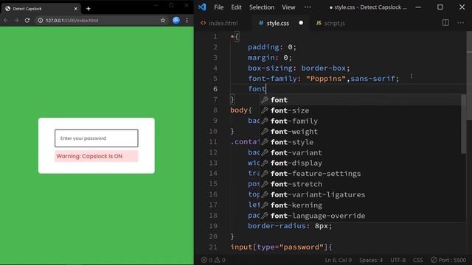Click the unsaved dot on style.css tab
This screenshot has width=472, height=265.
301,23
